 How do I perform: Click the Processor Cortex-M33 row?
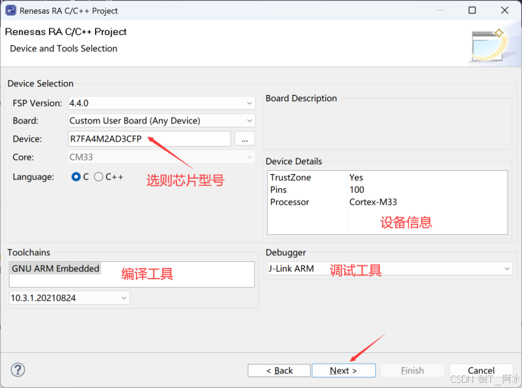[x=387, y=202]
